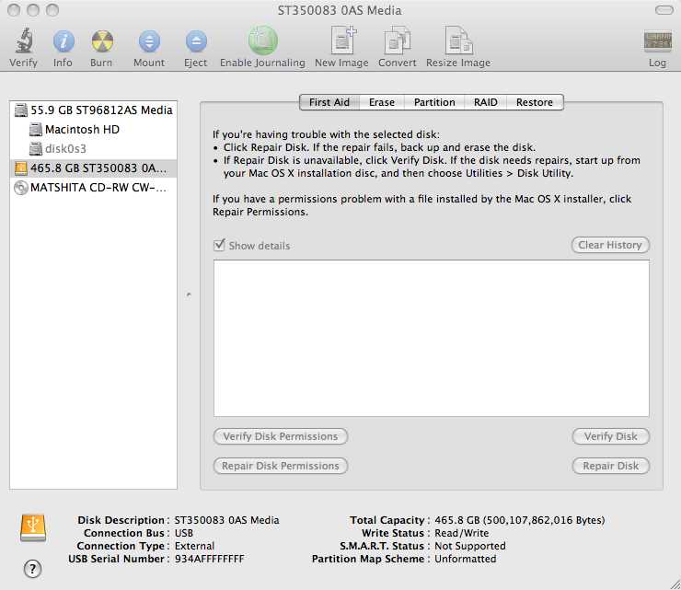Click the Clear History button
The image size is (681, 590).
pyautogui.click(x=610, y=245)
